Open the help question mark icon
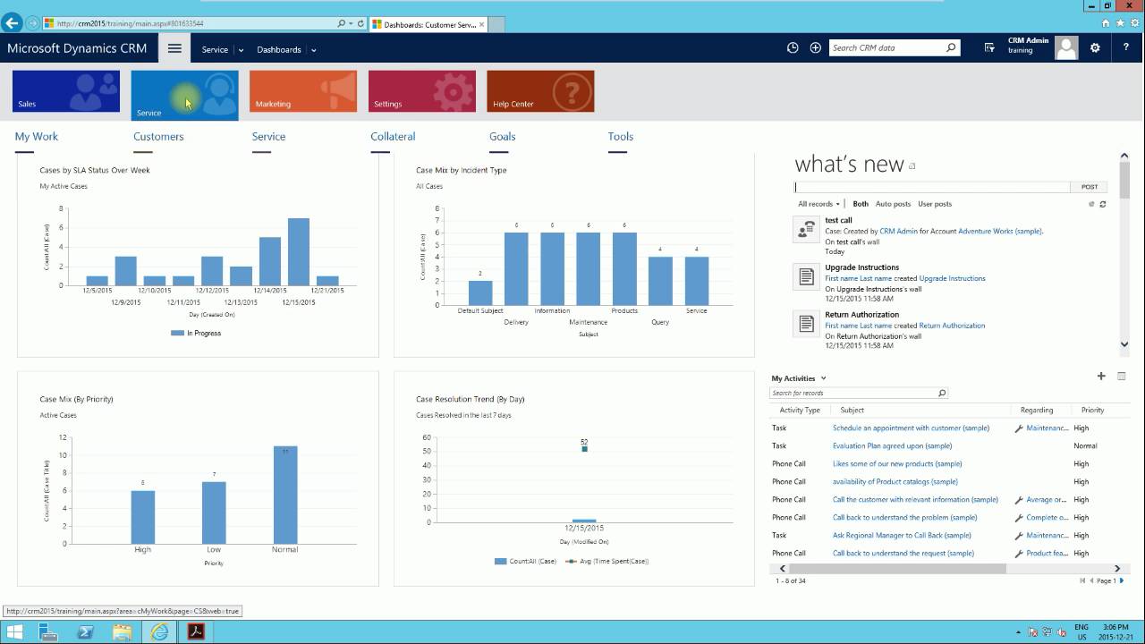This screenshot has height=644, width=1145. click(x=1126, y=48)
